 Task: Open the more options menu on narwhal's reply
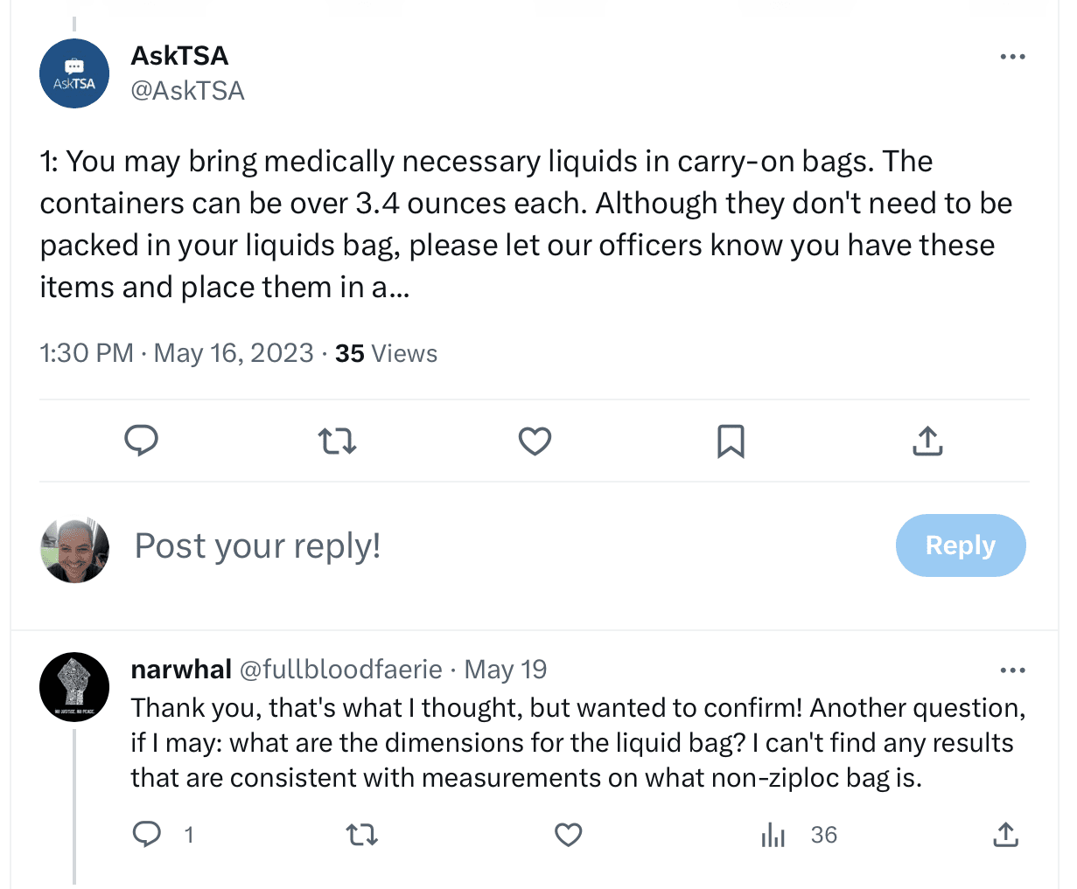pyautogui.click(x=1012, y=670)
